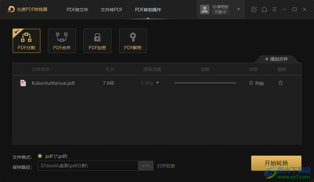Browse save path with the ... button
314x182 pixels.
point(146,166)
